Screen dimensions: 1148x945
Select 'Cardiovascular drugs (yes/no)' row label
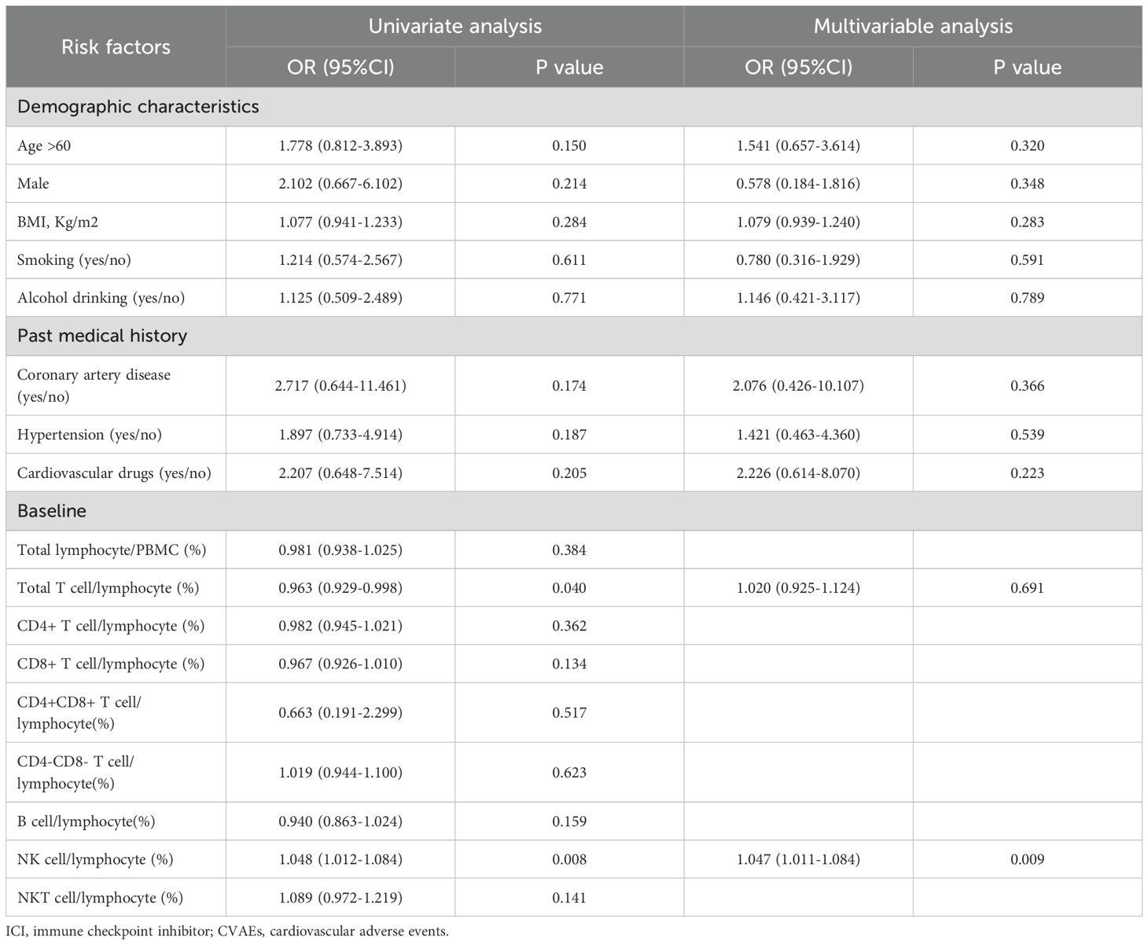[114, 472]
